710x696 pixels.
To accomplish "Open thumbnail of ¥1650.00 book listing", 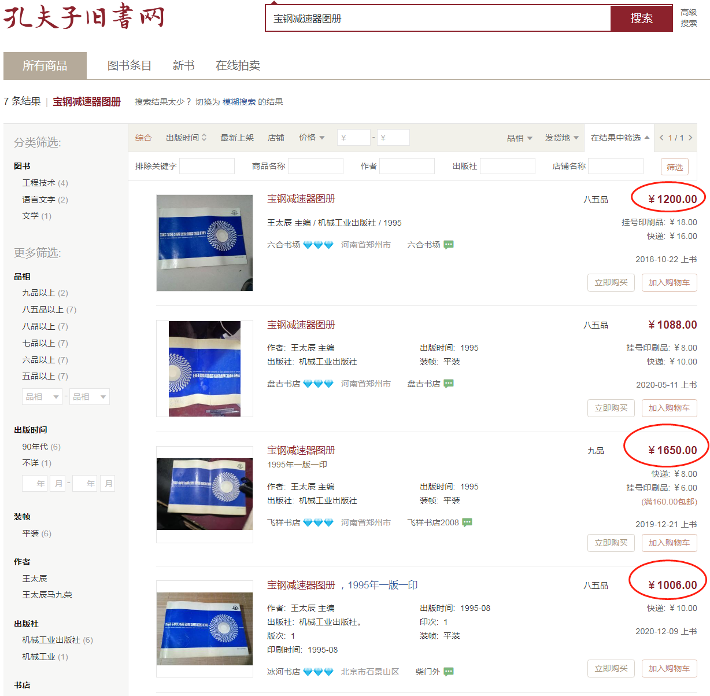I will 205,494.
